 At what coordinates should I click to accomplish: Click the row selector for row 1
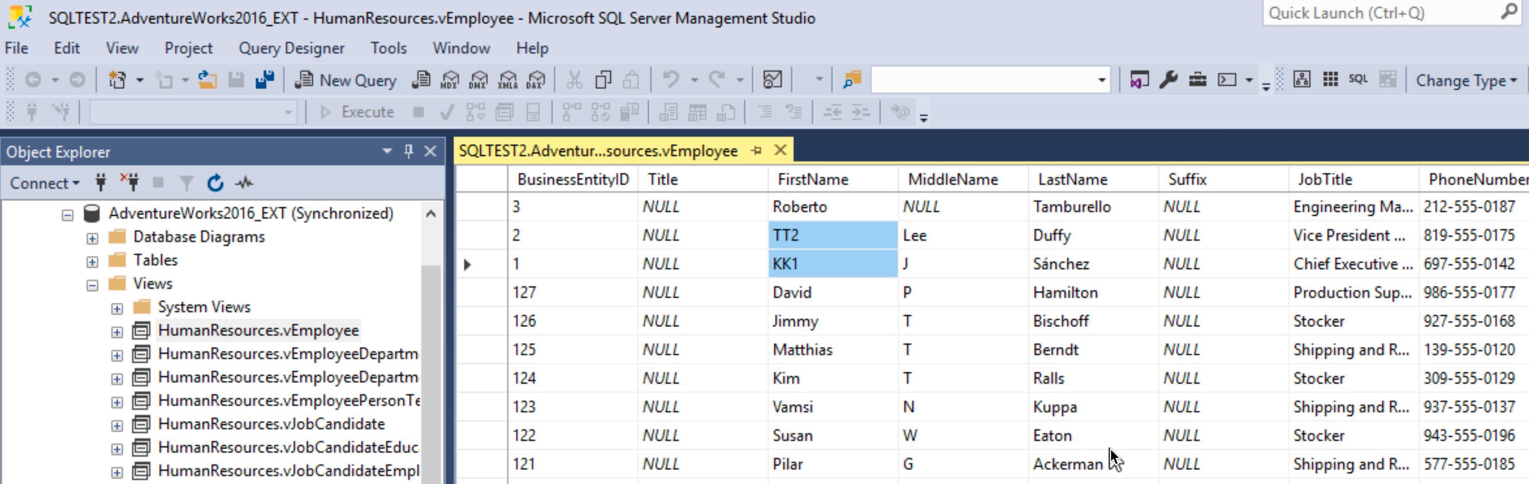coord(481,264)
